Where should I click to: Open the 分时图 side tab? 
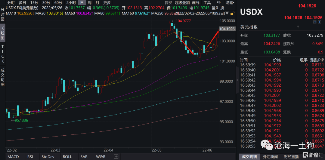[3, 15]
